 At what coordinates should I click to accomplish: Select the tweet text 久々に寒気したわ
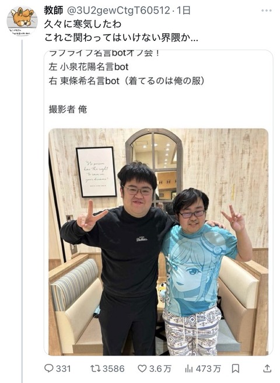click(x=83, y=24)
